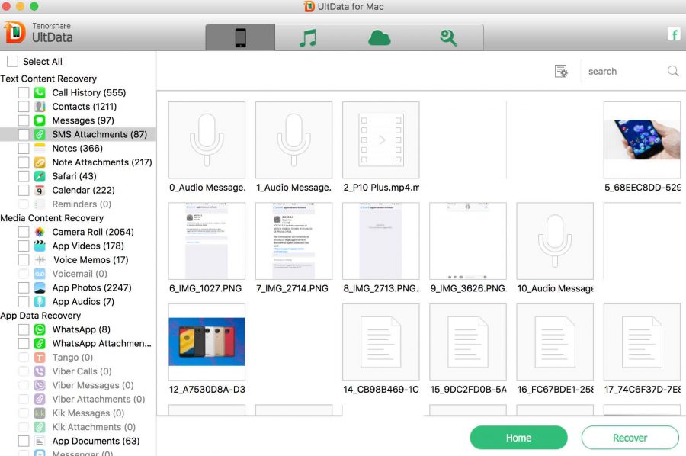
Task: Check the App Documents checkbox
Action: pos(24,441)
